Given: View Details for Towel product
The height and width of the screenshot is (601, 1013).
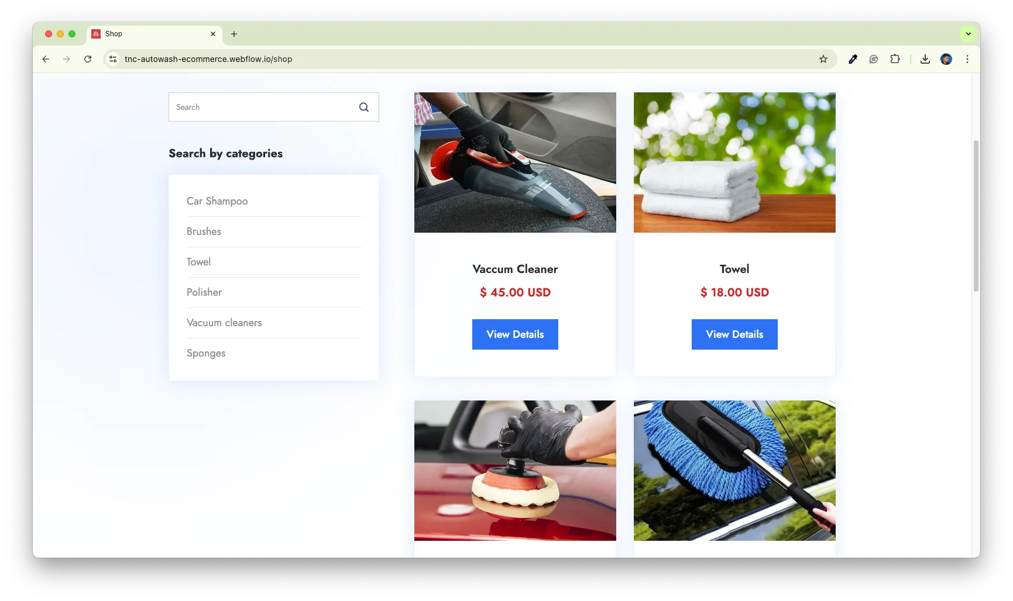Looking at the screenshot, I should click(x=734, y=334).
